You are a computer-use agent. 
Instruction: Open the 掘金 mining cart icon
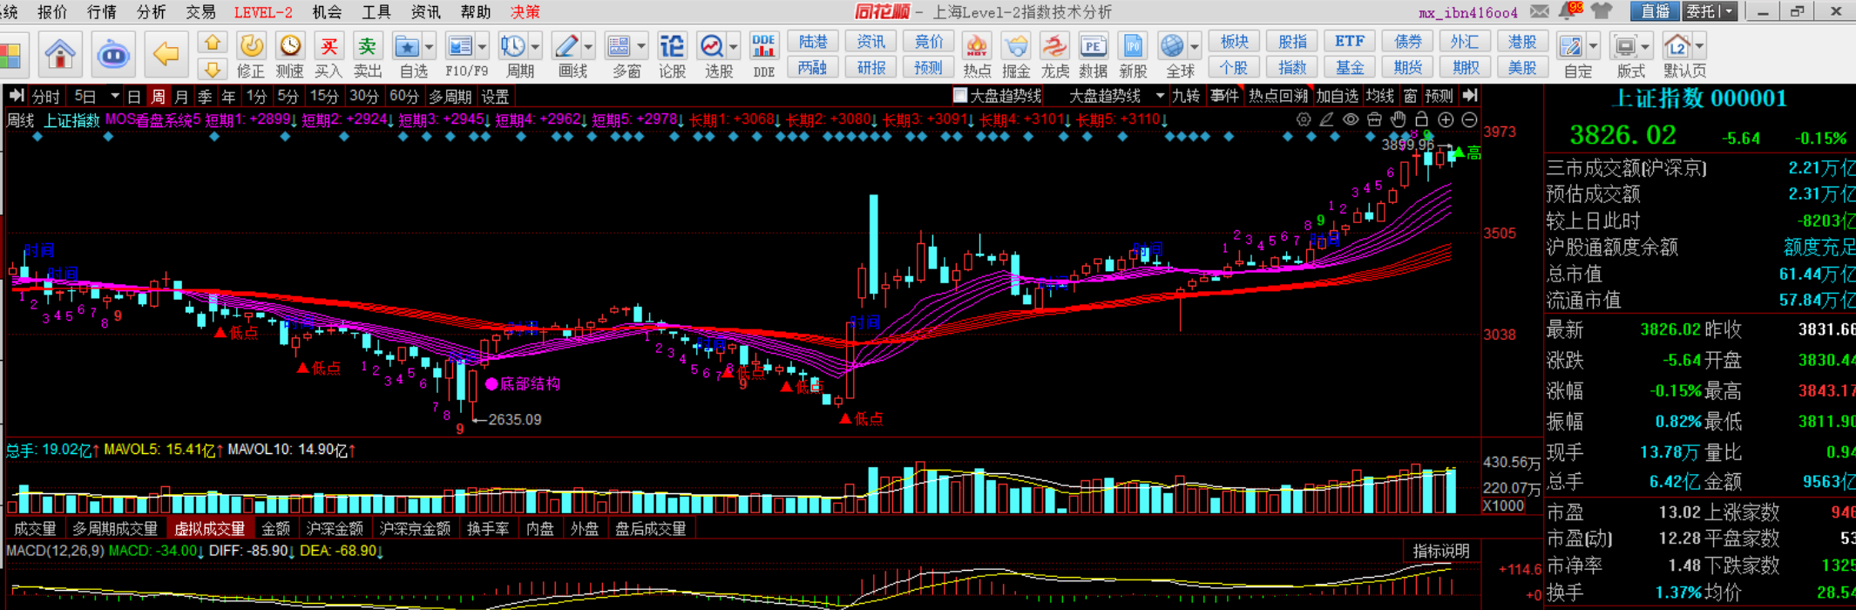click(x=1015, y=45)
